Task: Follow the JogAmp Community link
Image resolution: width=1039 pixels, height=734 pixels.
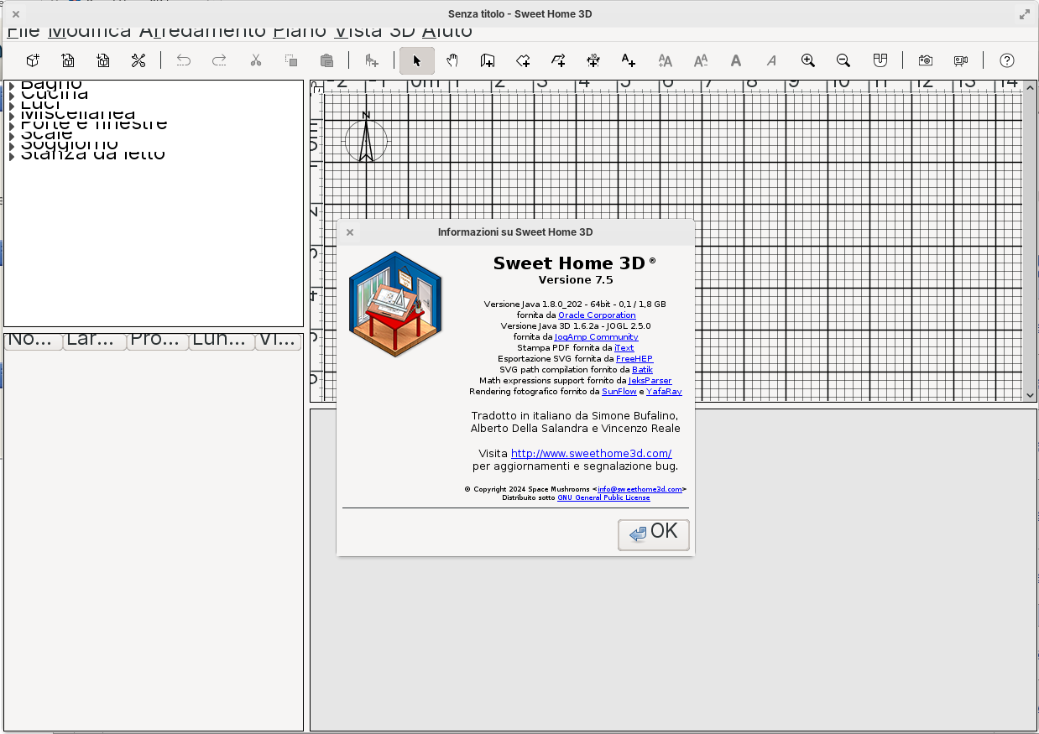Action: (x=596, y=337)
